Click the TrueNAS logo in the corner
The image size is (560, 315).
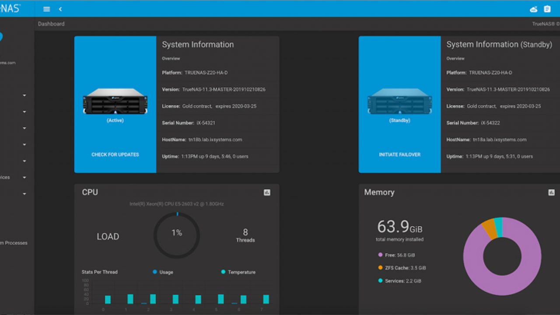[x=10, y=8]
